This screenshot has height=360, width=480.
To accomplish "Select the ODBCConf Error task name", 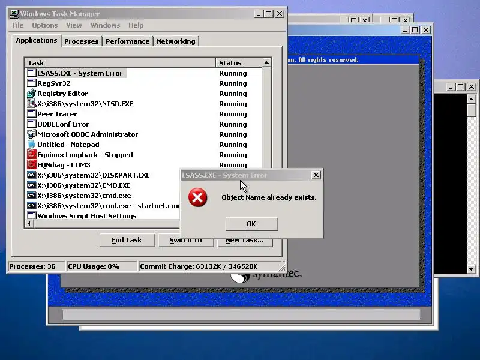I will point(63,124).
